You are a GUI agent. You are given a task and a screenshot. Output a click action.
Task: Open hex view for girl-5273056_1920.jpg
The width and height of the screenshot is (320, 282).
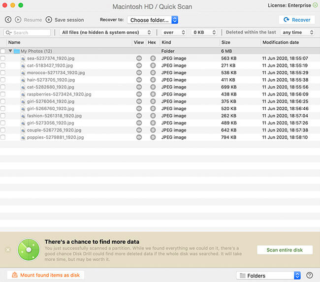pyautogui.click(x=153, y=123)
